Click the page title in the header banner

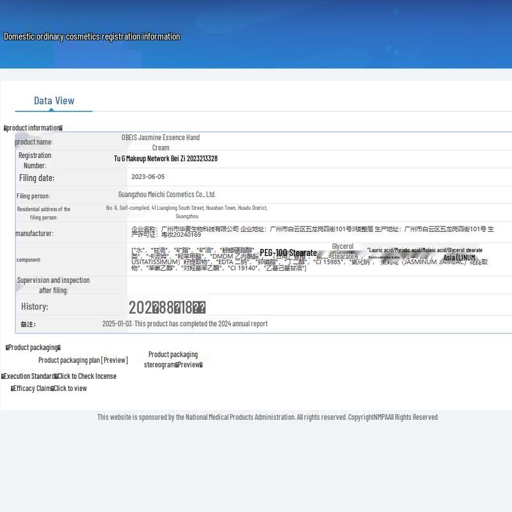click(x=92, y=36)
